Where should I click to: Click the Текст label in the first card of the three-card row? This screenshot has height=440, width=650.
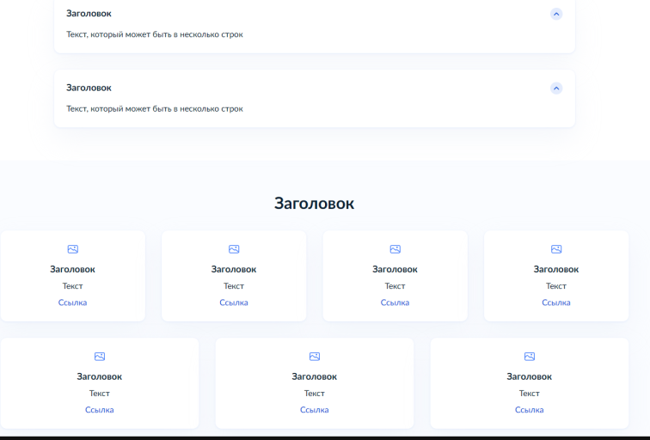point(100,394)
